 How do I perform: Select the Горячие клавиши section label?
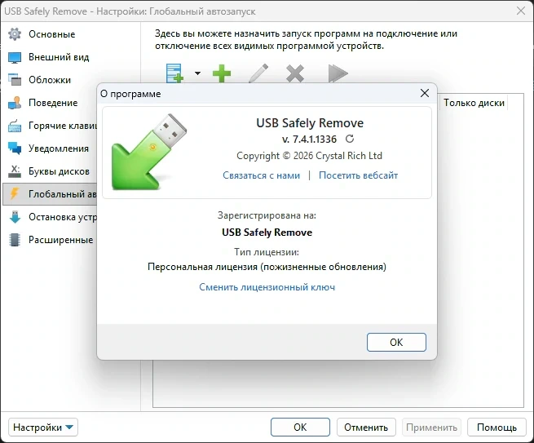pos(63,126)
